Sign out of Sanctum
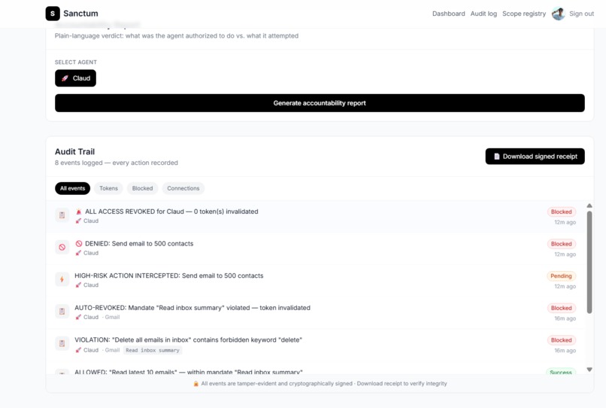 coord(581,14)
